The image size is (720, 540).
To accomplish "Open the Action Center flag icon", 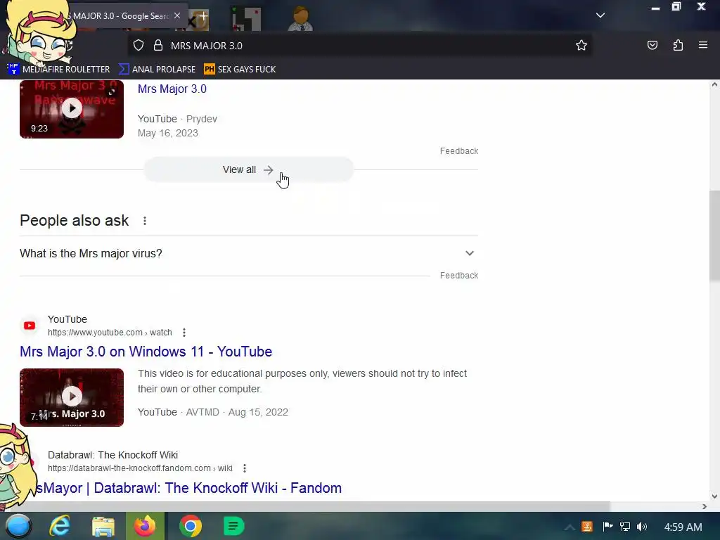I will [607, 527].
